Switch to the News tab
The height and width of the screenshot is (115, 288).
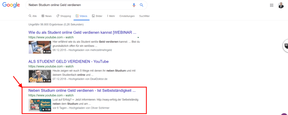[x=47, y=16]
